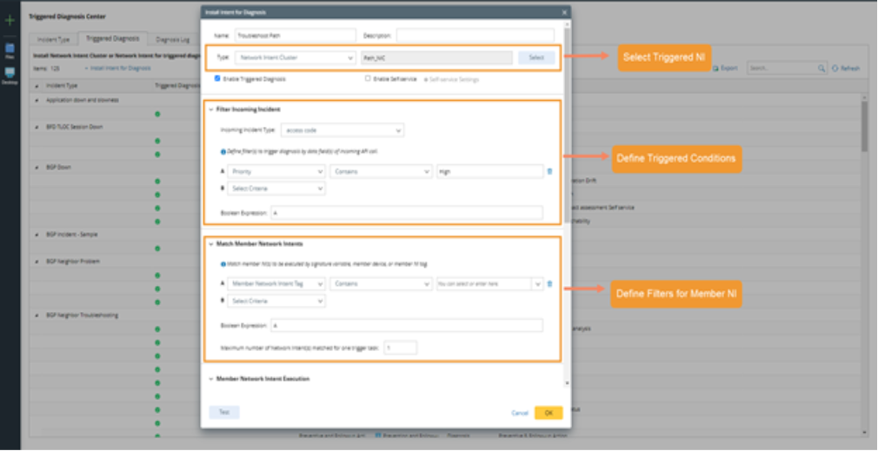Close the Install Intent for Diagnosis dialog
This screenshot has height=451, width=878.
[564, 12]
